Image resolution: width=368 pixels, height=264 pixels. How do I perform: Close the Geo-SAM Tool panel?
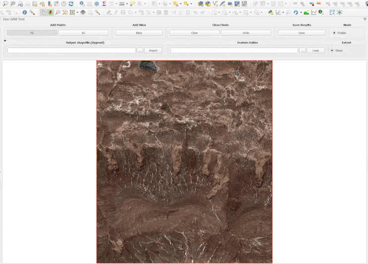click(365, 19)
